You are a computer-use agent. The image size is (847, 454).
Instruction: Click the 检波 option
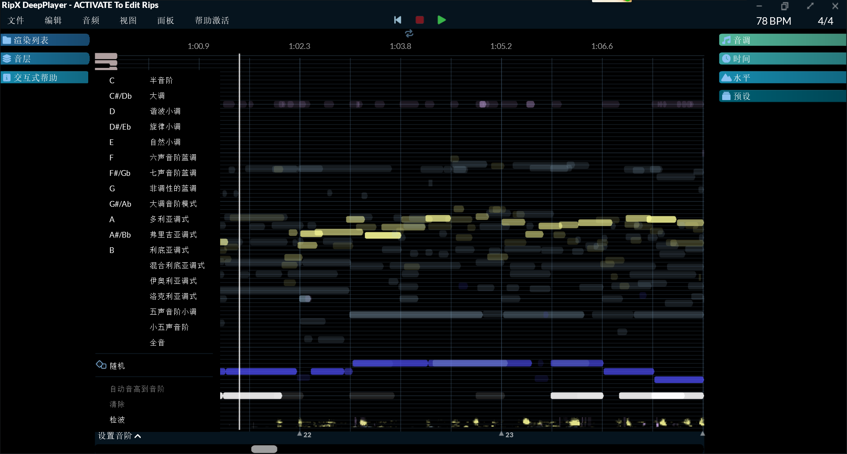click(117, 420)
